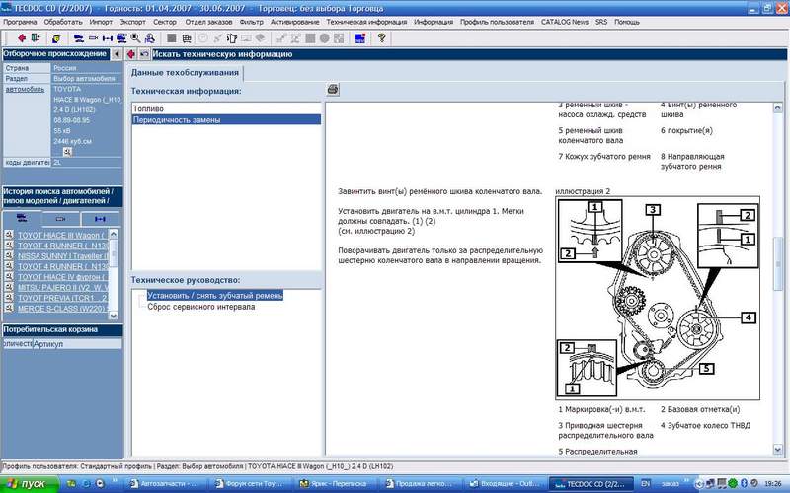Open the автомобиль link in left panel
Image resolution: width=790 pixels, height=493 pixels.
25,89
